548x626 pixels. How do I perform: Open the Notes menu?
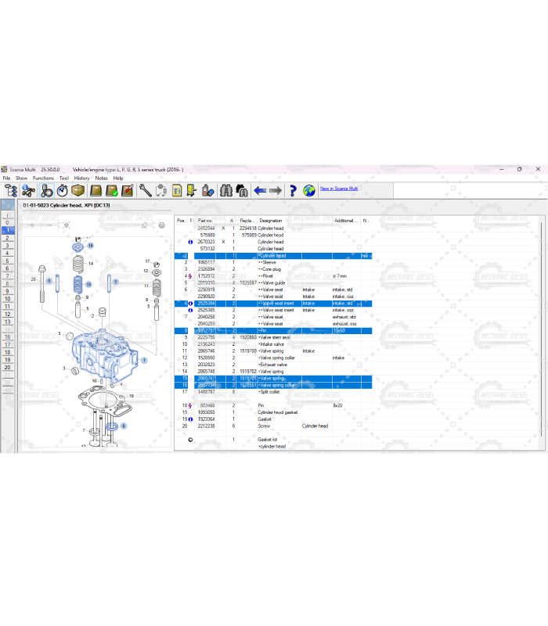pyautogui.click(x=102, y=178)
